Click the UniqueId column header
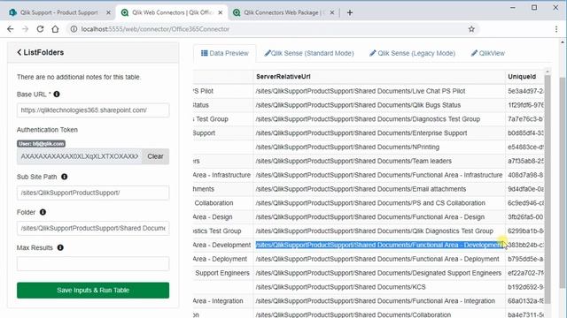 pyautogui.click(x=522, y=77)
